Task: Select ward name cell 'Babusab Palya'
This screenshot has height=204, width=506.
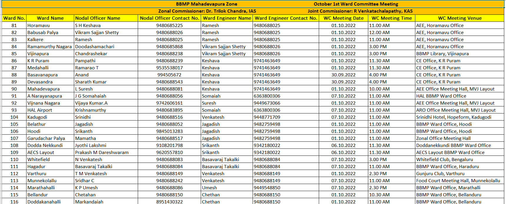Action: (x=50, y=33)
